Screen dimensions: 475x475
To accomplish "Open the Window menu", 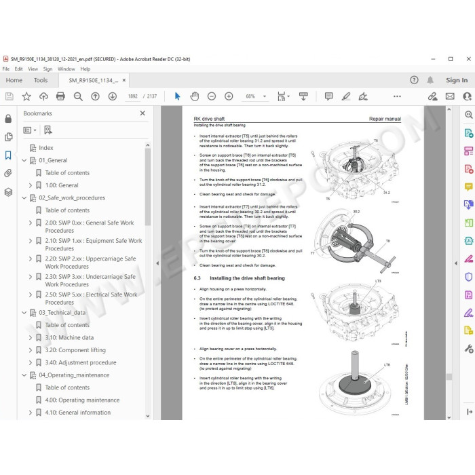I will point(66,69).
